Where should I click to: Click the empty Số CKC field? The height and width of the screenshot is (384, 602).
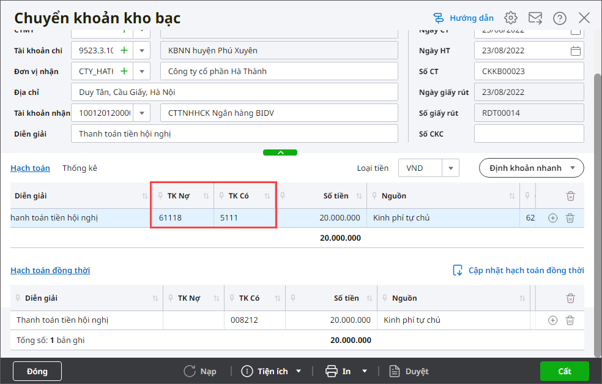tap(529, 134)
